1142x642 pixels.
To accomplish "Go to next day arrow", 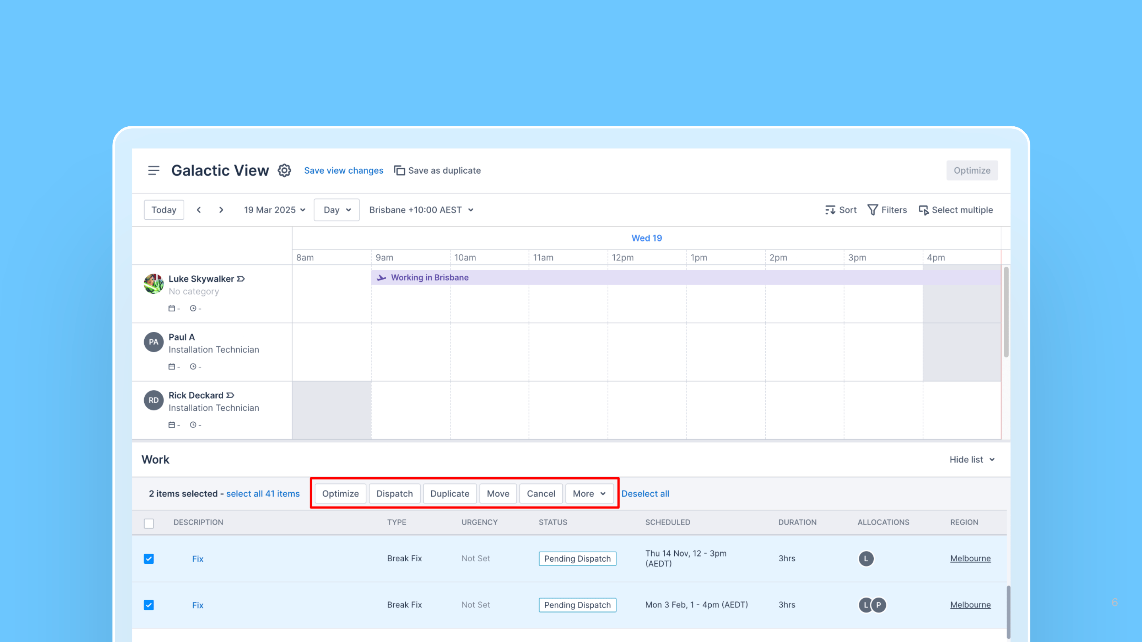I will coord(221,210).
